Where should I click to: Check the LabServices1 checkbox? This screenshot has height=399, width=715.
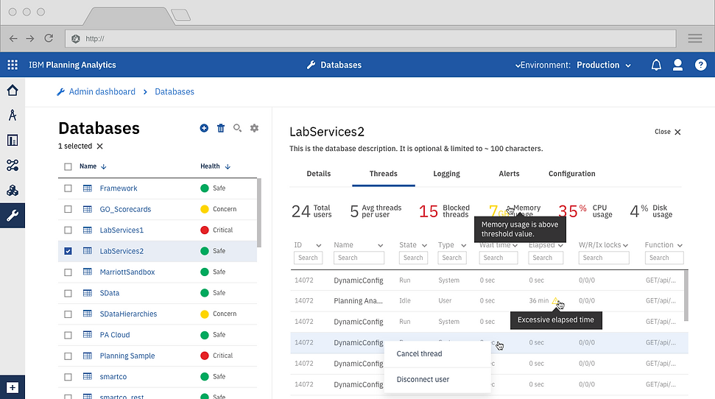[68, 230]
